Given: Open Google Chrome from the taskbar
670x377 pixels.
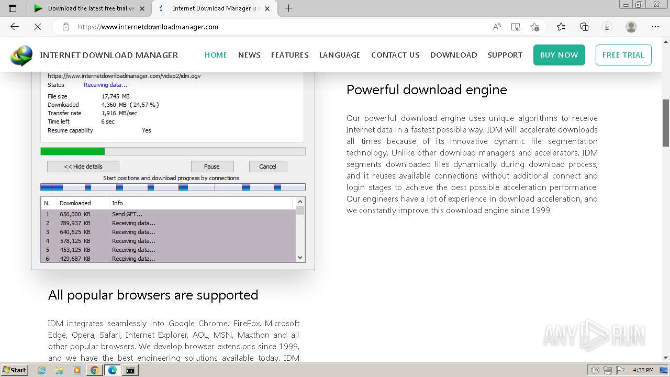Looking at the screenshot, I should tap(94, 370).
